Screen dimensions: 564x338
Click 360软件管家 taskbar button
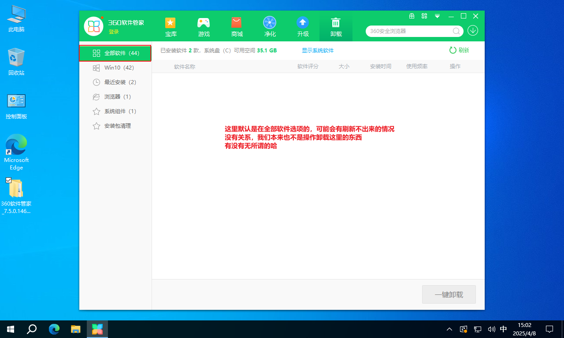click(x=97, y=329)
